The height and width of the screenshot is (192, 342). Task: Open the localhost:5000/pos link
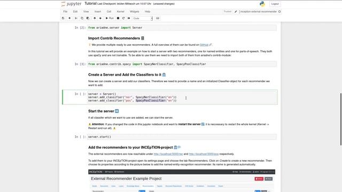204,154
